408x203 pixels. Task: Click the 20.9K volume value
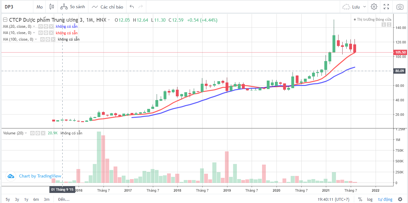tap(53, 133)
